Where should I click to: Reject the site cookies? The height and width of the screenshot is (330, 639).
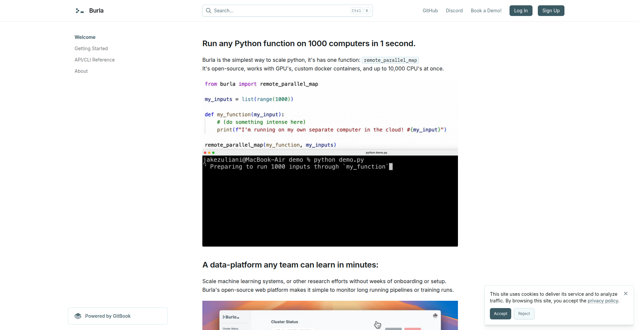pyautogui.click(x=524, y=314)
